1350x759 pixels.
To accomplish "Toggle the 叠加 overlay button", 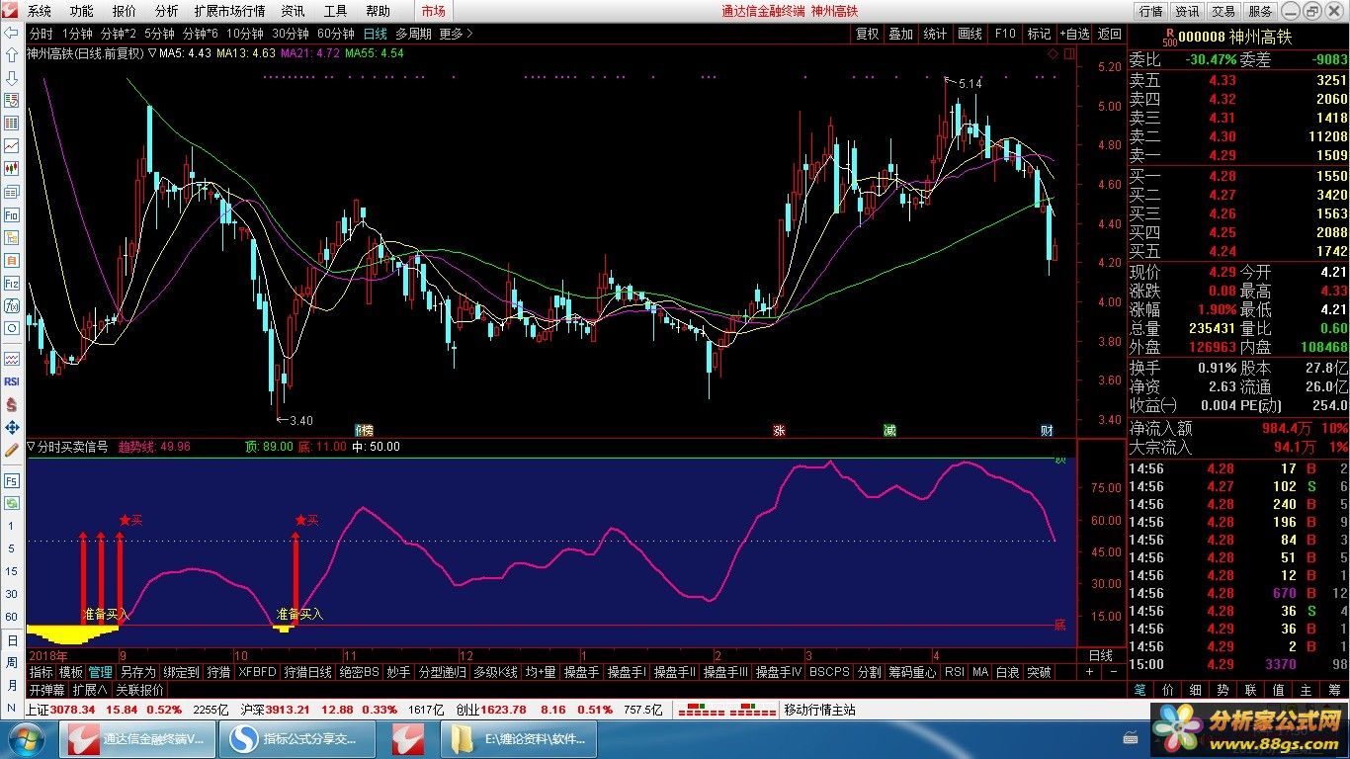I will coord(900,33).
